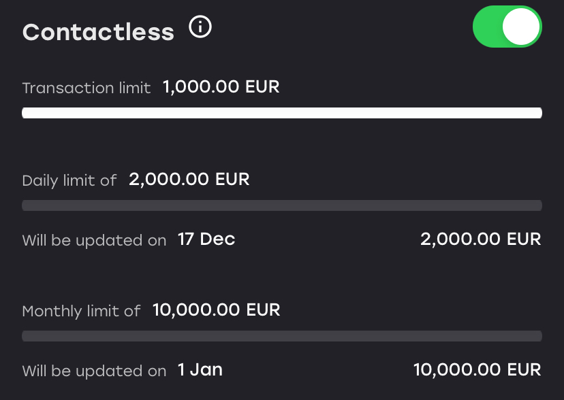Click the Transaction limit label

(x=87, y=88)
